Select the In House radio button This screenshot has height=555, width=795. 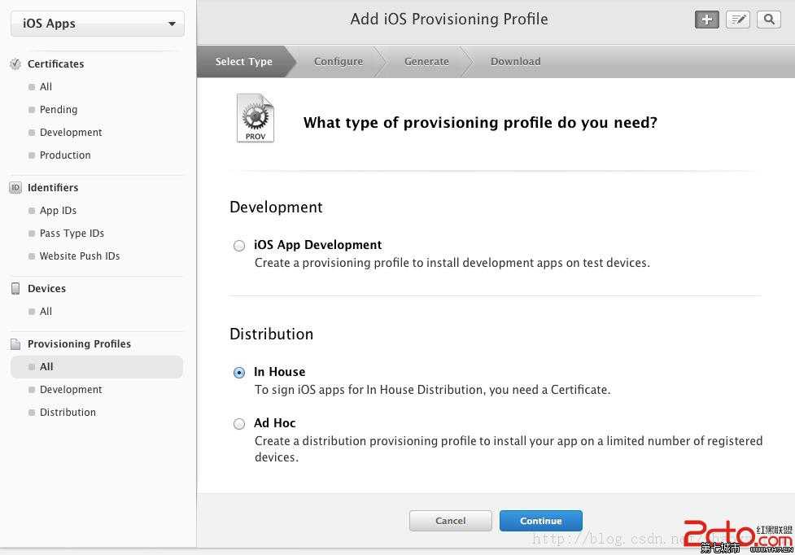click(x=238, y=373)
